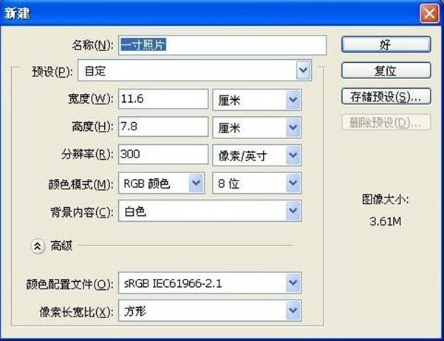Collapse the 高级 advanced section chevron

(x=38, y=246)
